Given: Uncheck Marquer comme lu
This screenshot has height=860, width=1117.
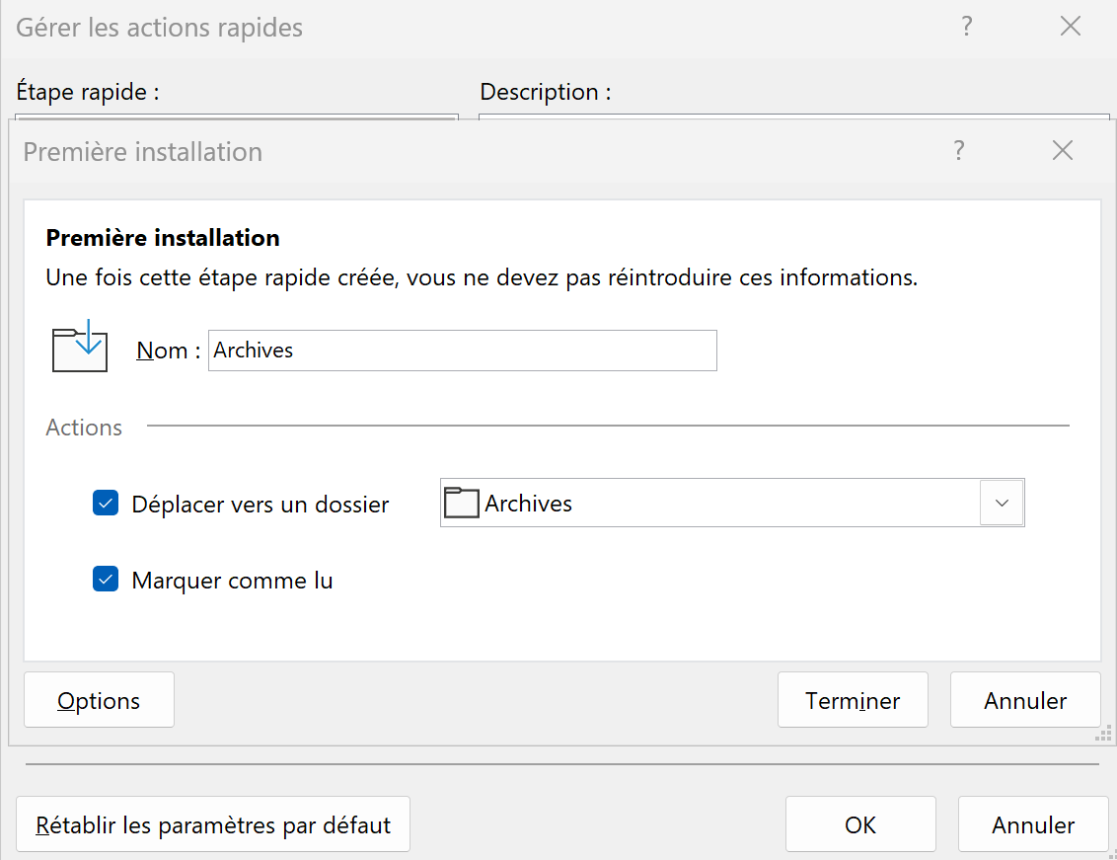Looking at the screenshot, I should [106, 579].
